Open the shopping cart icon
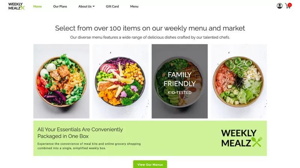300x168 pixels. (x=288, y=6)
